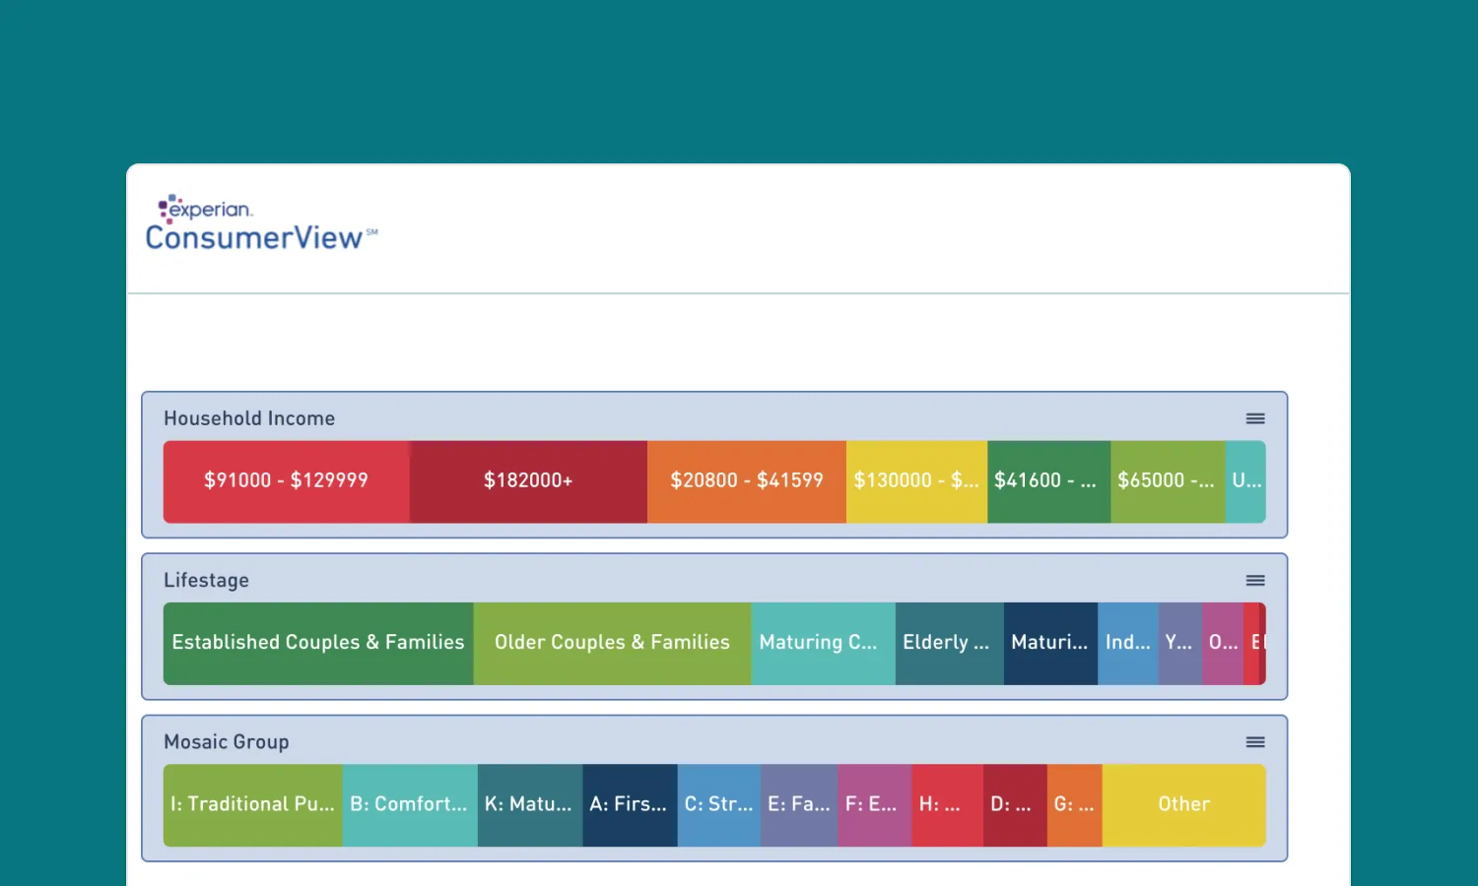Select E: Fa... mosaic group
This screenshot has height=886, width=1478.
pyautogui.click(x=799, y=805)
